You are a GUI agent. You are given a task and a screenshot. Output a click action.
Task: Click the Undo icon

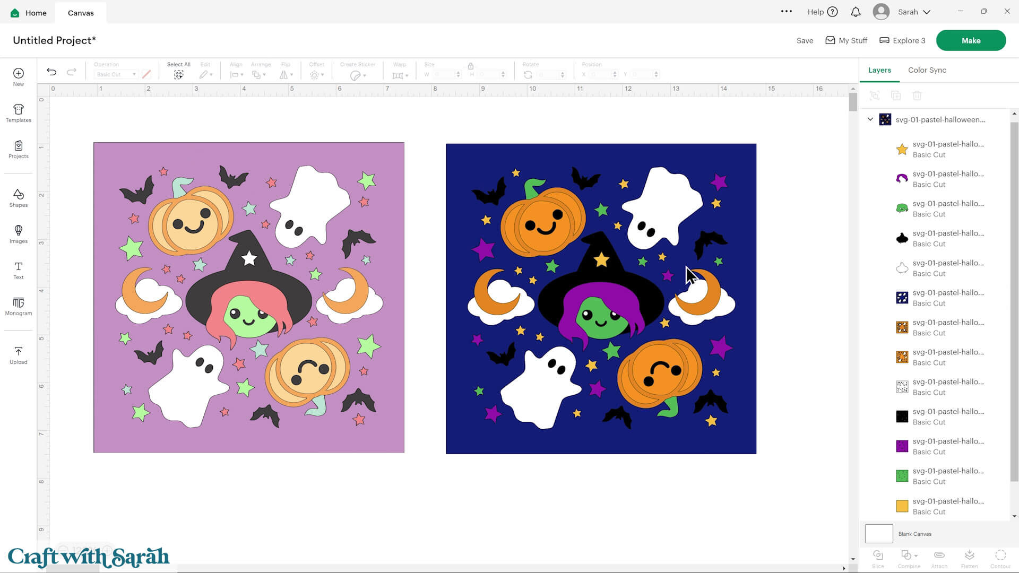[x=51, y=71]
